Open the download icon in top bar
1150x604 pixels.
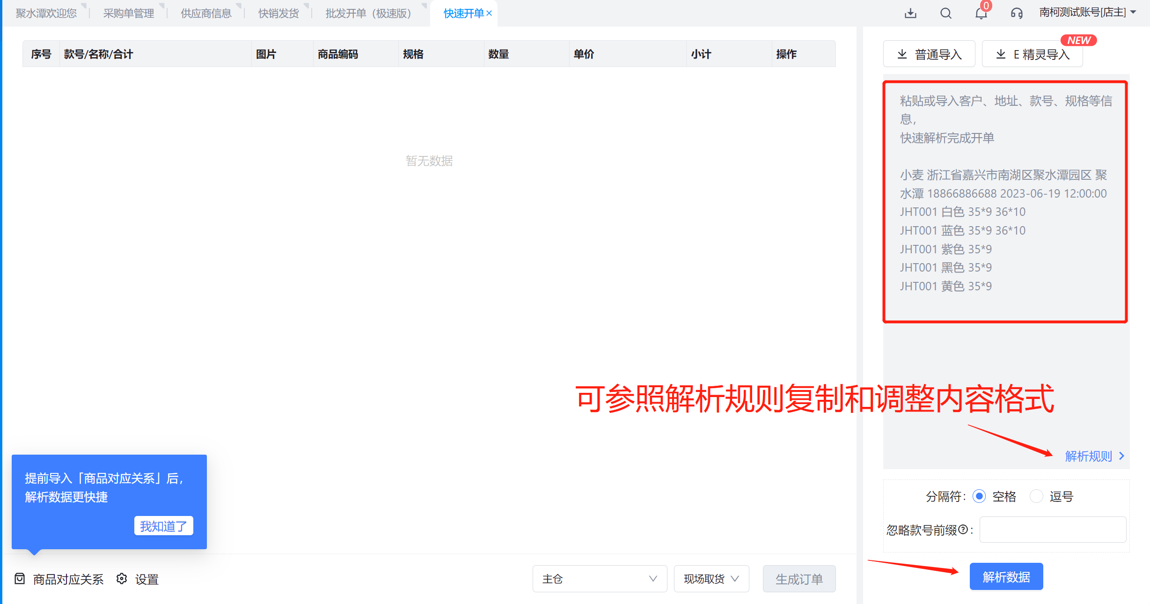910,13
